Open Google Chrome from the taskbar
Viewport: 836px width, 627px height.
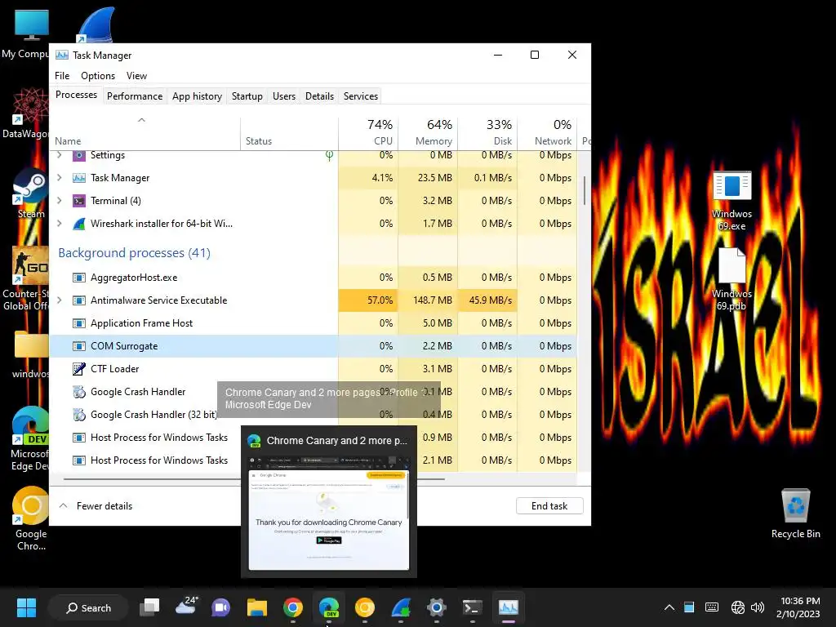293,607
